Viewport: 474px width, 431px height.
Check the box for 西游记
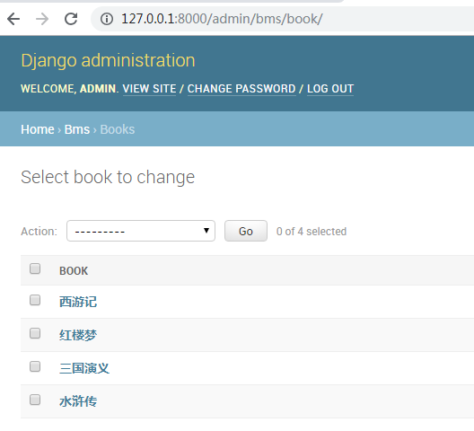click(x=35, y=300)
